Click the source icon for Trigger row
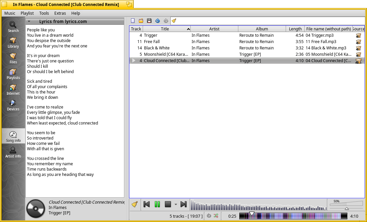Screen dimensions: 367x222 point(358,35)
